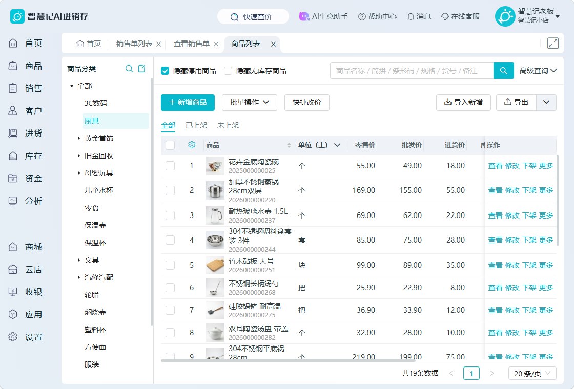Open the 销售 sidebar module
Screen dimensions: 574x389
(x=25, y=88)
